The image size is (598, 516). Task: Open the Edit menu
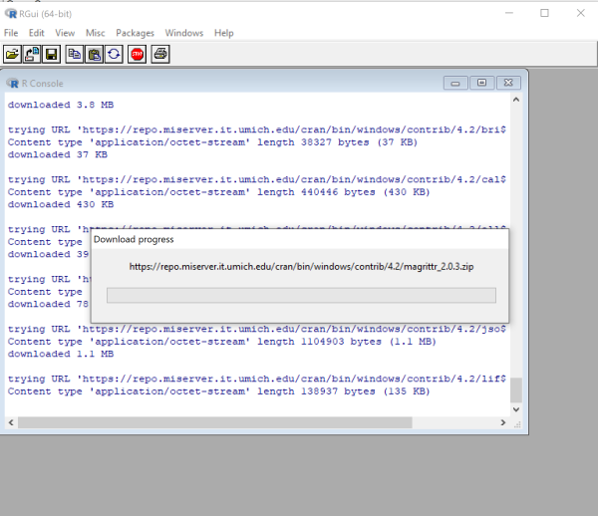(x=37, y=33)
